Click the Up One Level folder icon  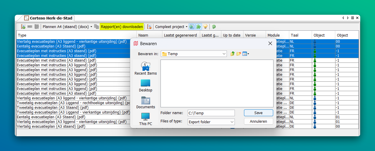[232, 54]
